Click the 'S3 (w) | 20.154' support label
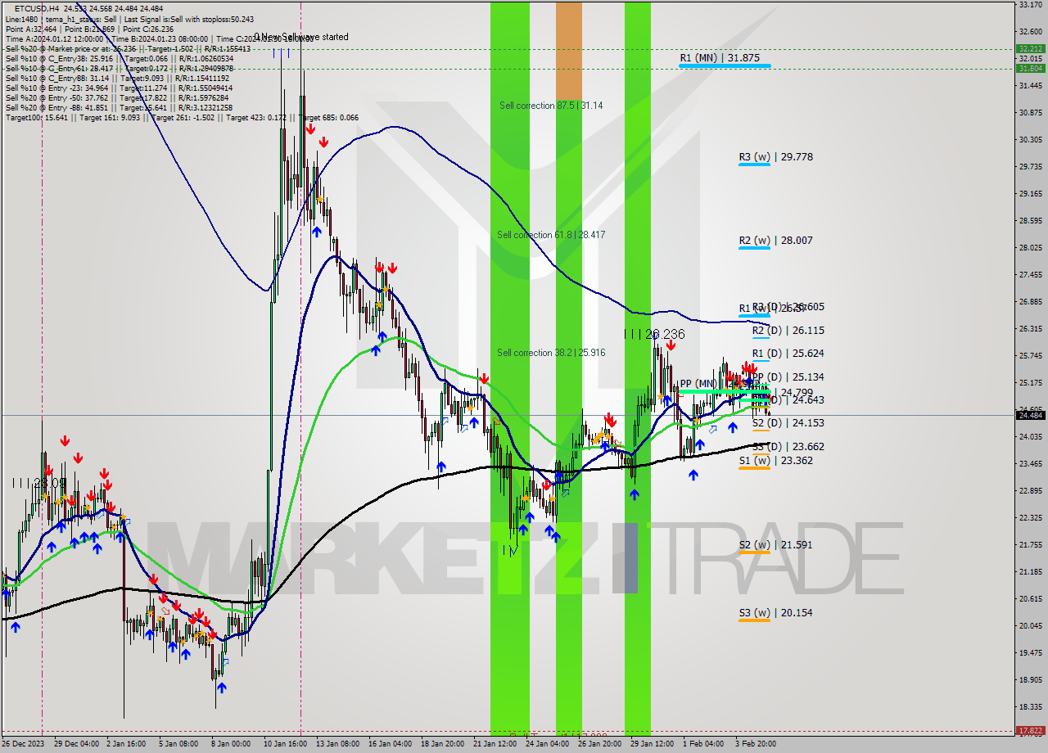The image size is (1048, 753). click(775, 613)
